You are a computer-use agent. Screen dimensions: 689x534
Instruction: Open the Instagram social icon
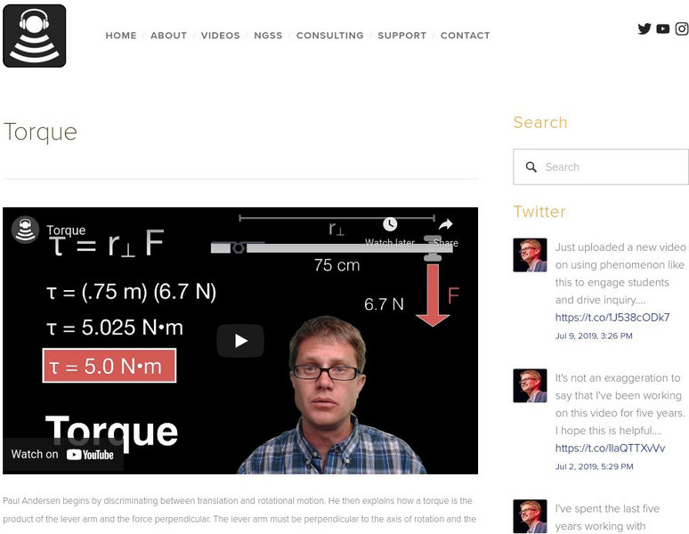tap(682, 29)
